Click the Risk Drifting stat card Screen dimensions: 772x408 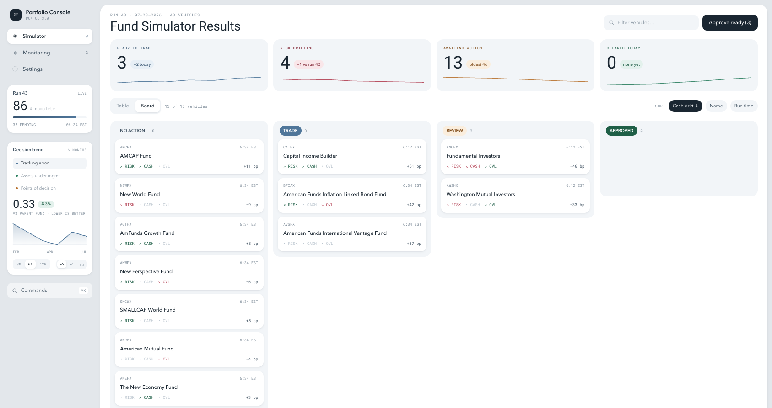click(x=352, y=65)
